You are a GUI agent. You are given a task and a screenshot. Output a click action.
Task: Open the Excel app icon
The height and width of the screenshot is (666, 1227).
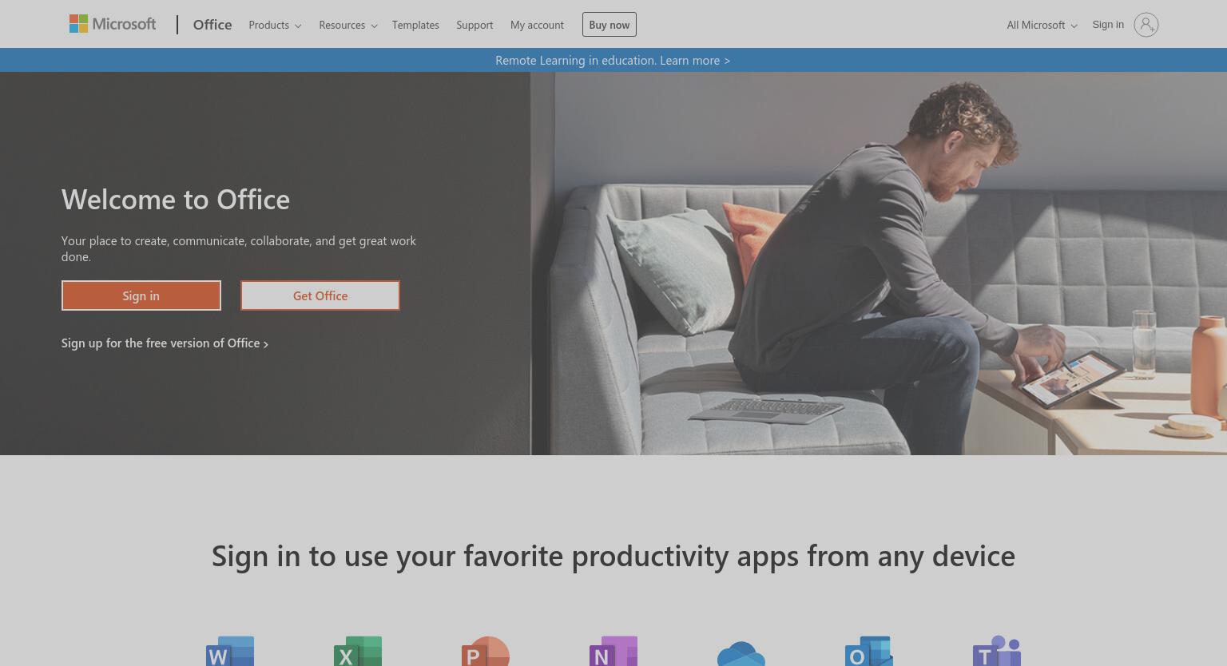pos(358,651)
